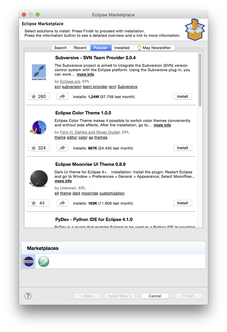Open more info link for Moonrise UI Theme
The height and width of the screenshot is (332, 227).
[63, 181]
